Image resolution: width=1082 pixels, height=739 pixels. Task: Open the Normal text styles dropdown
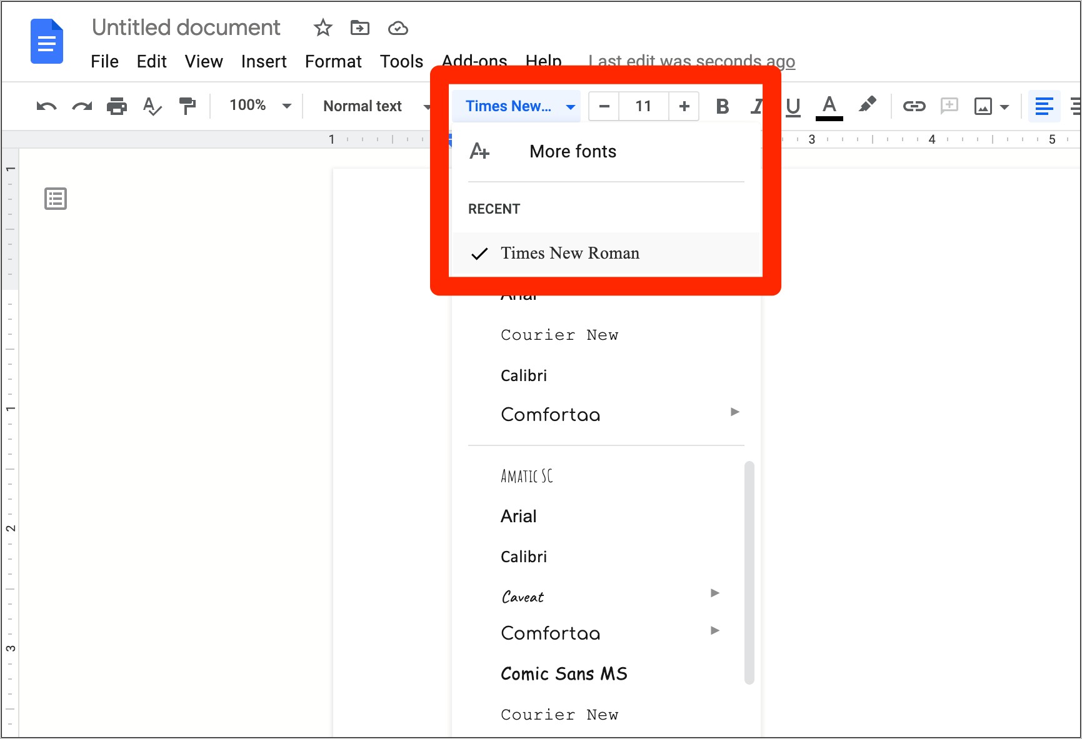[377, 106]
